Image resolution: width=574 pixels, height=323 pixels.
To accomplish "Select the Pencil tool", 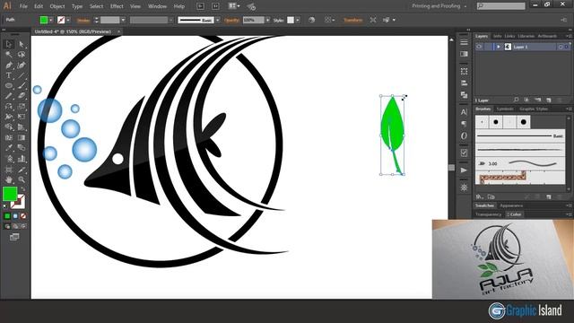I will tap(9, 96).
